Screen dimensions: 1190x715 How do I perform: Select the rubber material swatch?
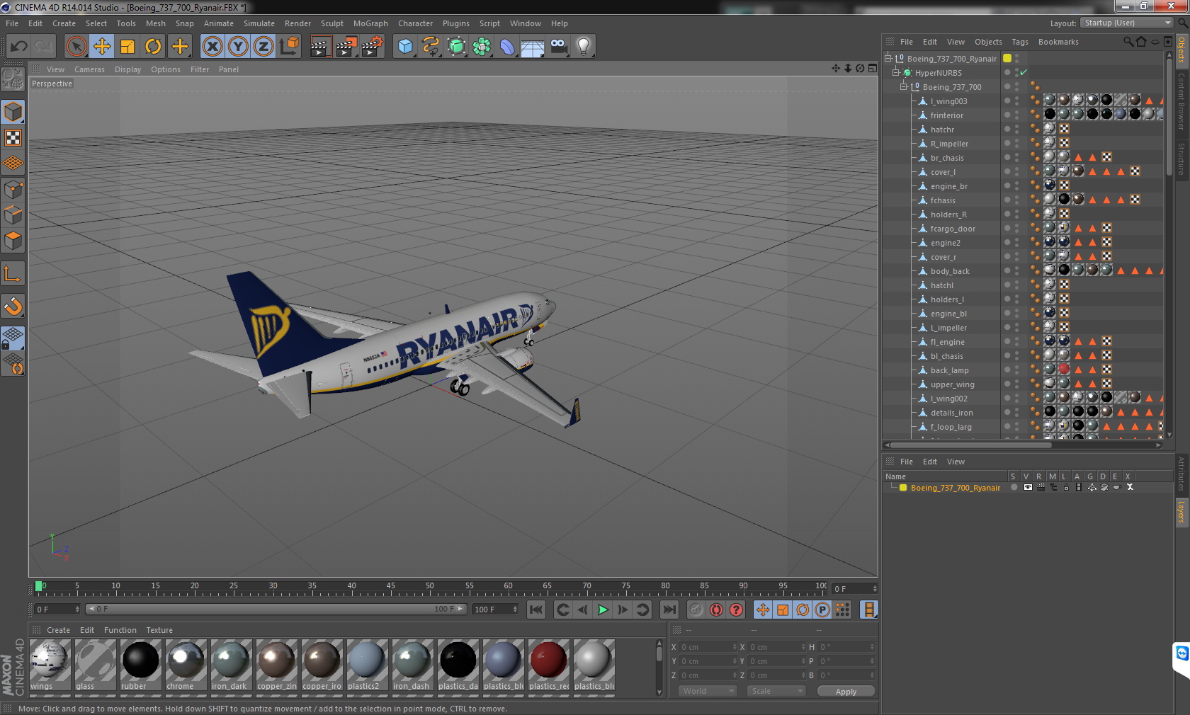point(140,664)
